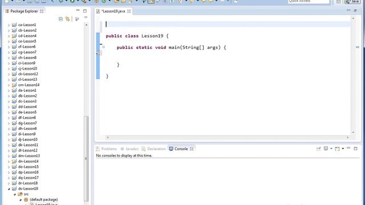Select the dq-Lesson17 project
365x205 pixels.
tap(28, 178)
